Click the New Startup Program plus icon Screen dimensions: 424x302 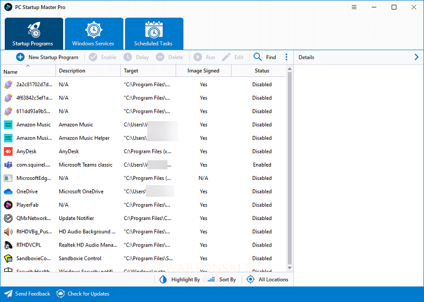20,57
